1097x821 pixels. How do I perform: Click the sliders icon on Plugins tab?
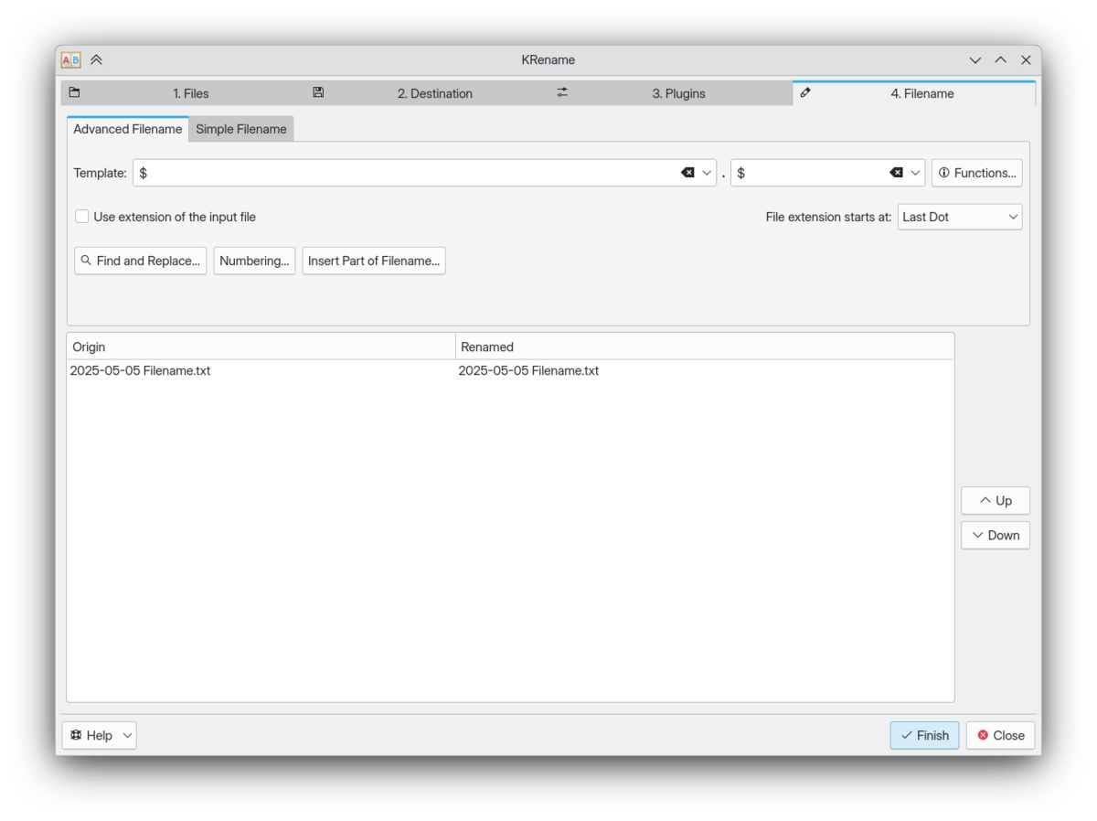562,92
